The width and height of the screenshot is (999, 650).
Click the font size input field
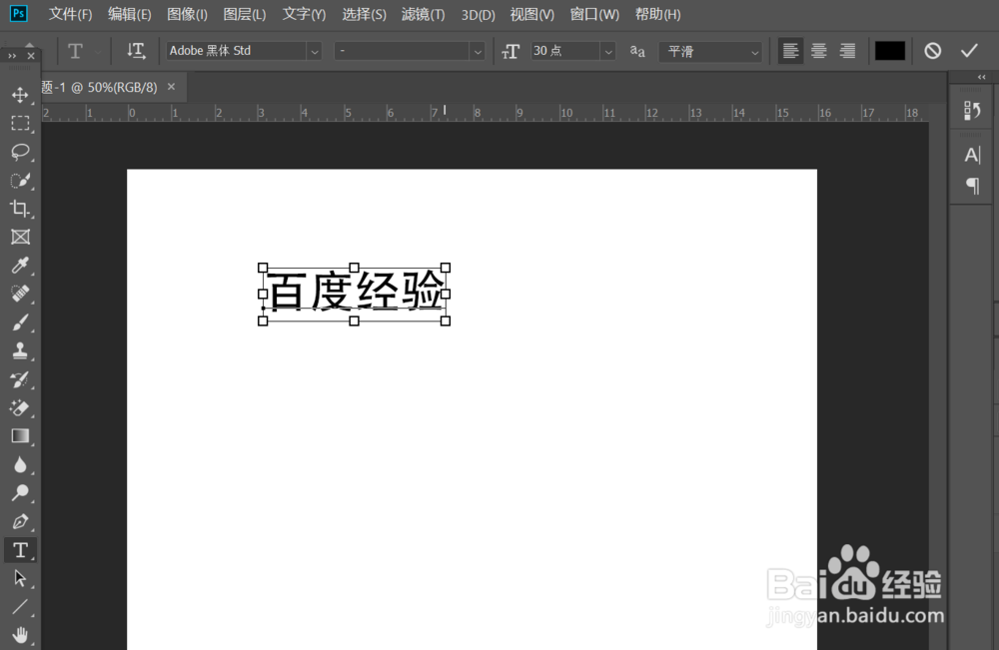564,51
